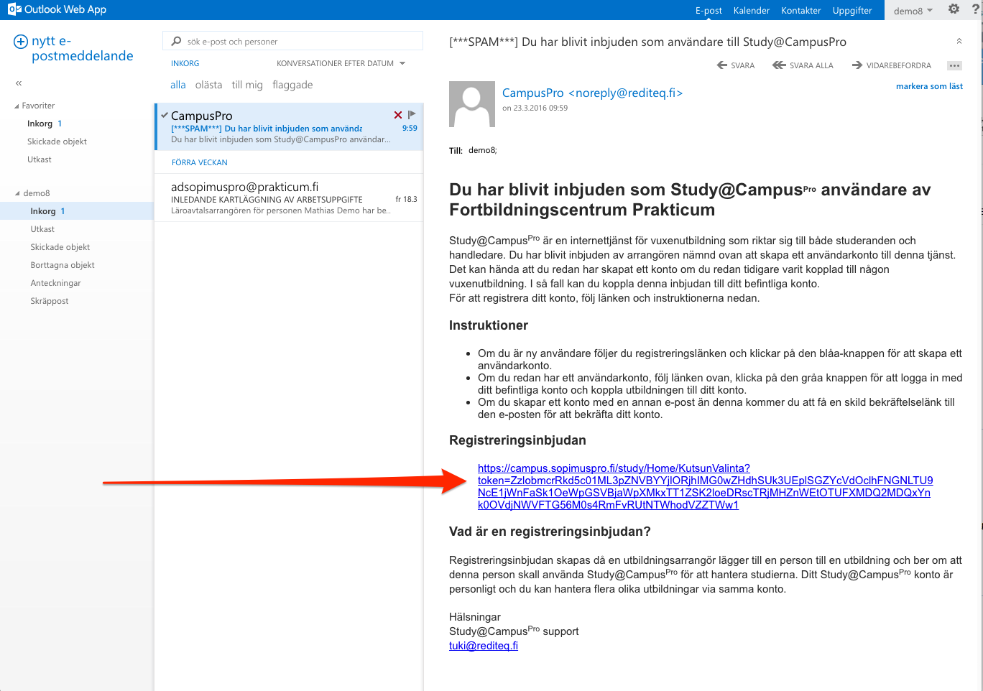Open the 'Konversationer efter datum' sort dropdown
983x691 pixels.
point(341,63)
